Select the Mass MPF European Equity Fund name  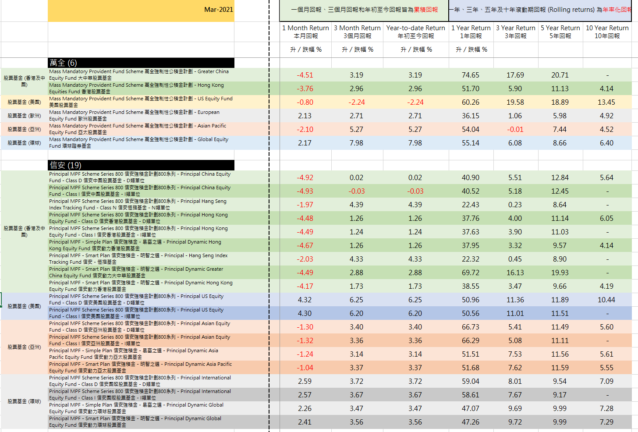[x=141, y=116]
